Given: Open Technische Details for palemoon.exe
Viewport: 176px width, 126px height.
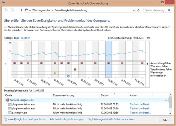Looking at the screenshot, I should click(141, 113).
